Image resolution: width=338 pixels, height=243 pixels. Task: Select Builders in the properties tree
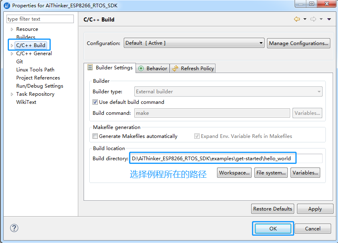(26, 37)
